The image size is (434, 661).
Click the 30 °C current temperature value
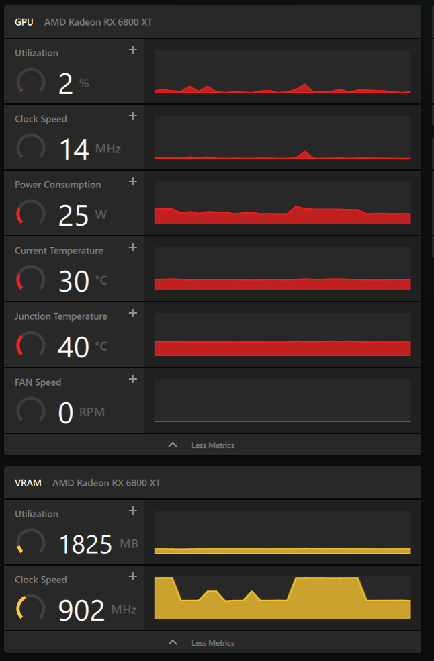click(83, 281)
